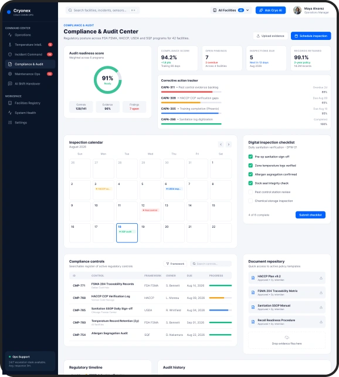Select Maintenance Ops sidebar item

(30, 74)
